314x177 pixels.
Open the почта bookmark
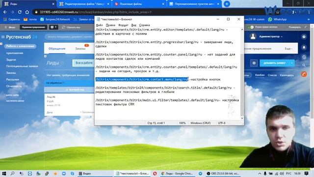[30, 20]
